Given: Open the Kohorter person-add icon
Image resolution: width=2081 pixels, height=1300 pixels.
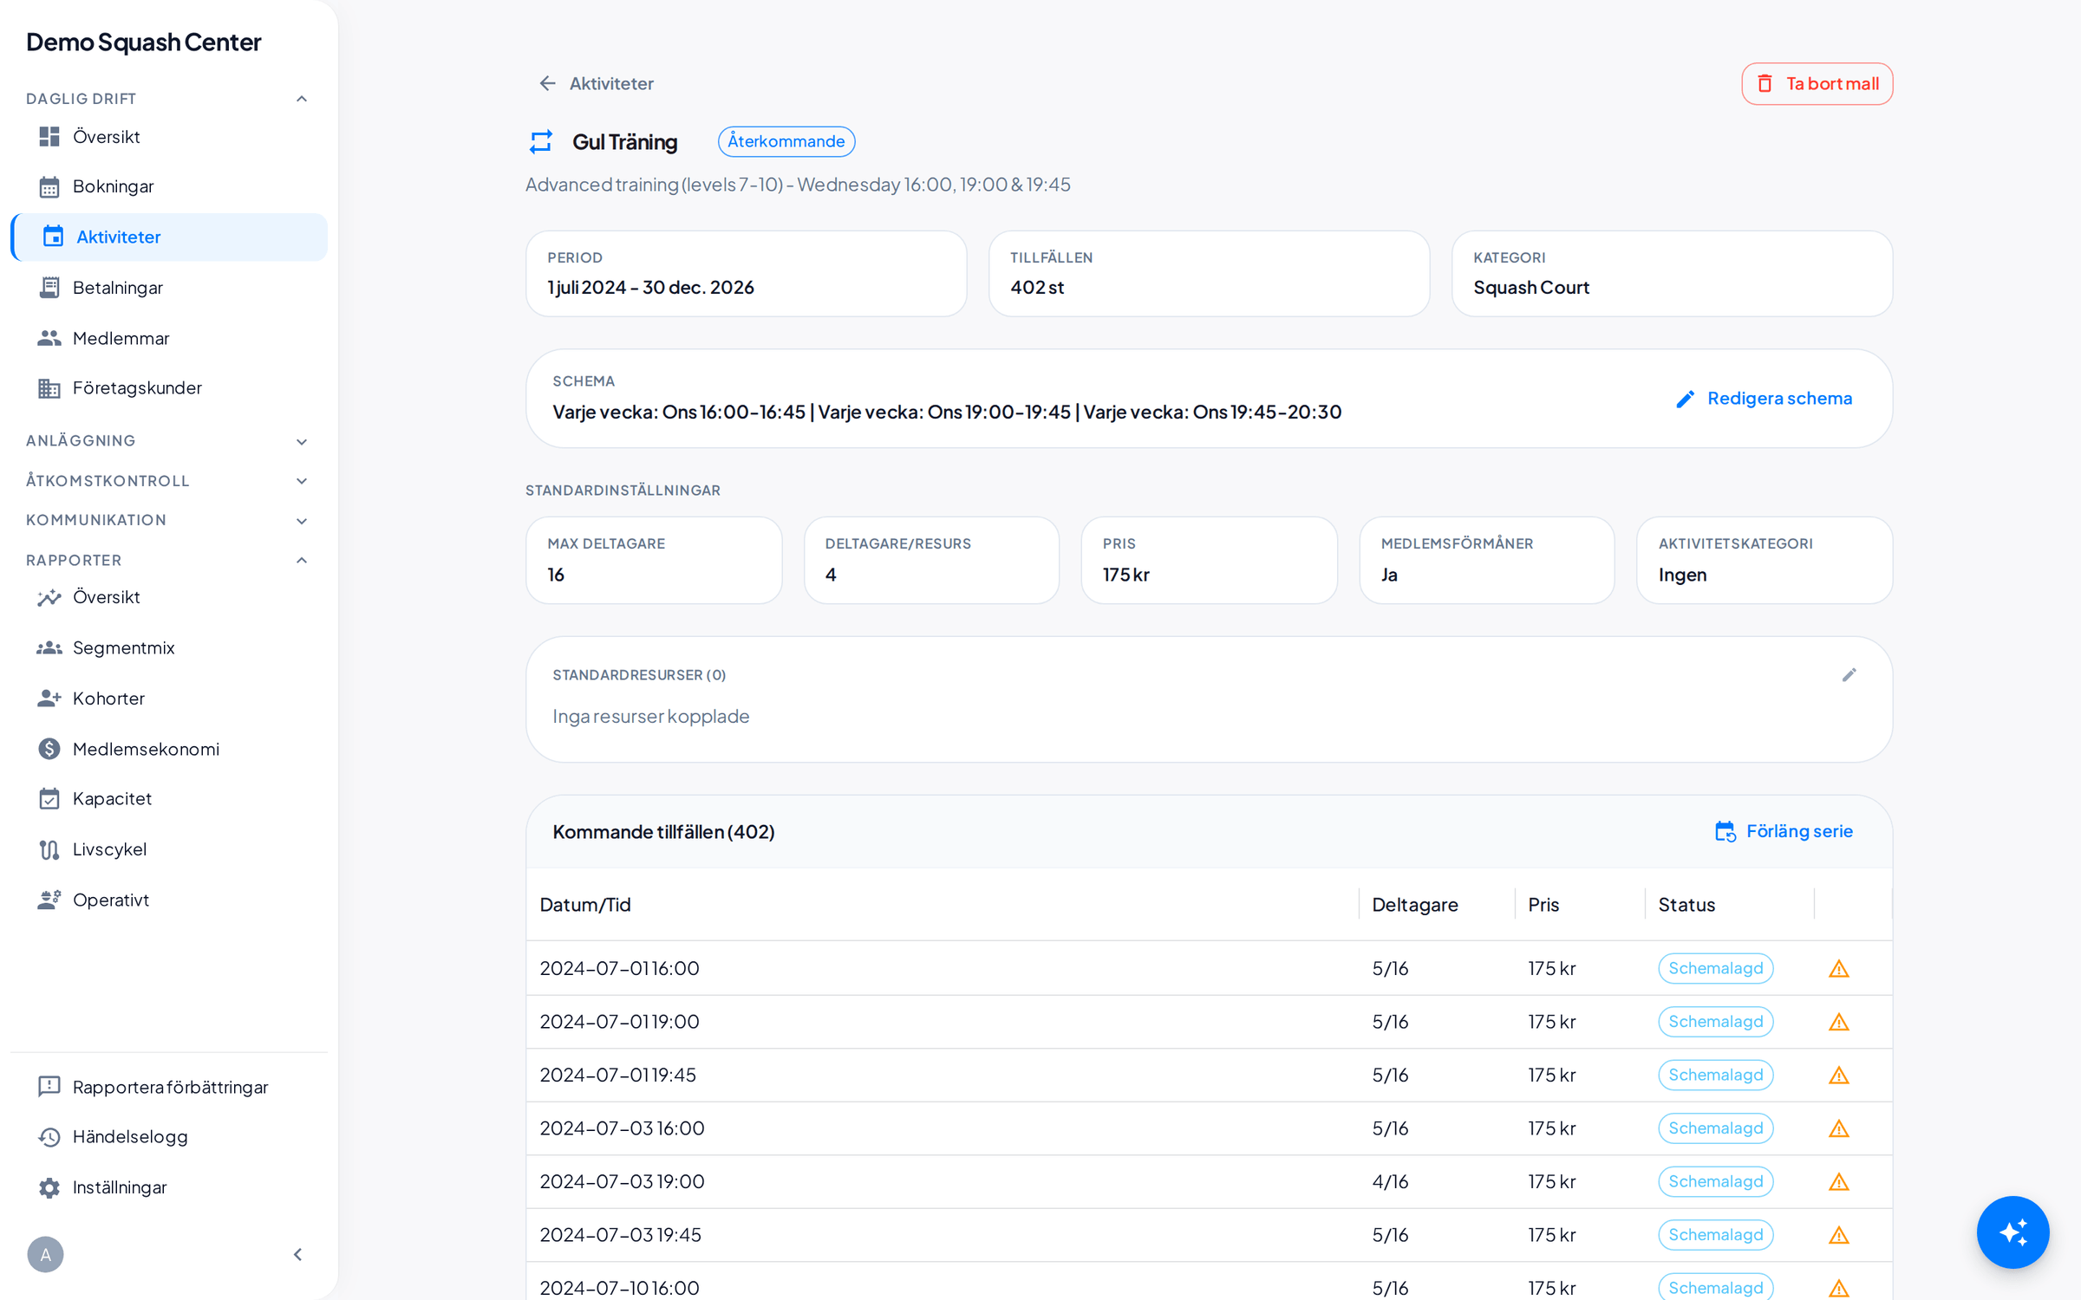Looking at the screenshot, I should [49, 699].
